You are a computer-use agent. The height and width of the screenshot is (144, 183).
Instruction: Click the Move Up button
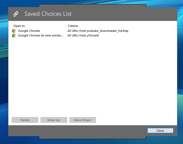point(54,120)
